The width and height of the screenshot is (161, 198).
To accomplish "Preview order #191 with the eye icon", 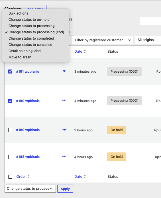I will click(64, 71).
